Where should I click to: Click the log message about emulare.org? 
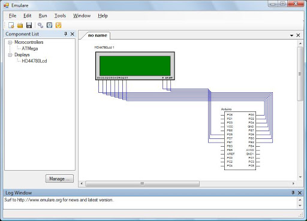59,200
